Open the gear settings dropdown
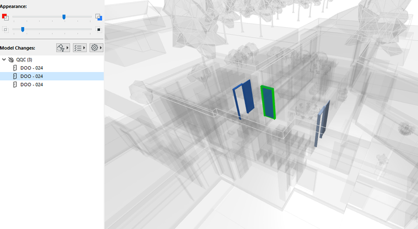 click(x=96, y=47)
